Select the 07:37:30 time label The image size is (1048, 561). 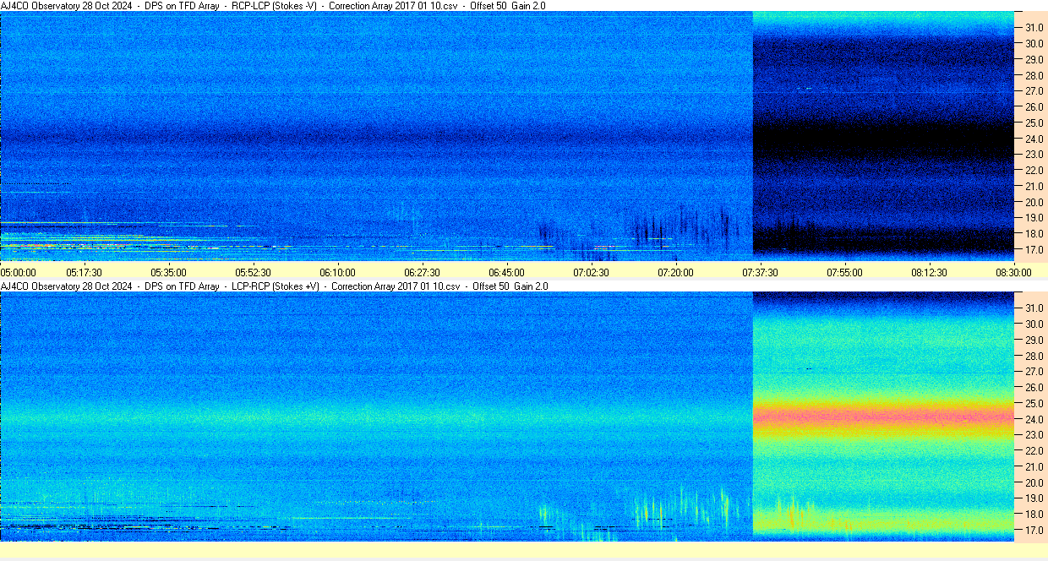760,272
